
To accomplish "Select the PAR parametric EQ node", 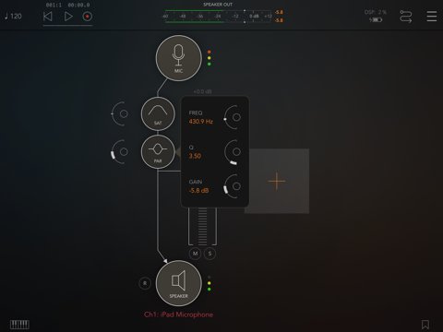I will coord(158,152).
